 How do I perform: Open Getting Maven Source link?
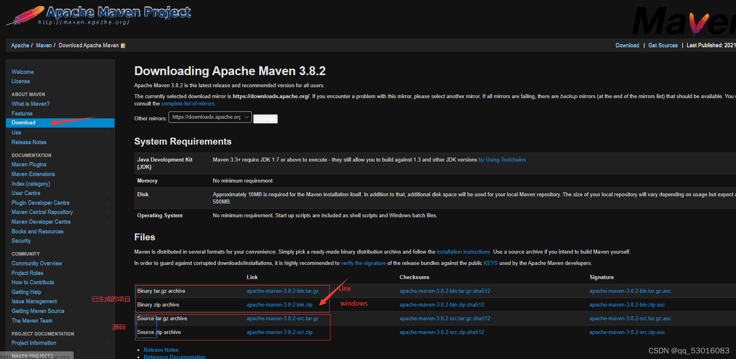tap(38, 311)
